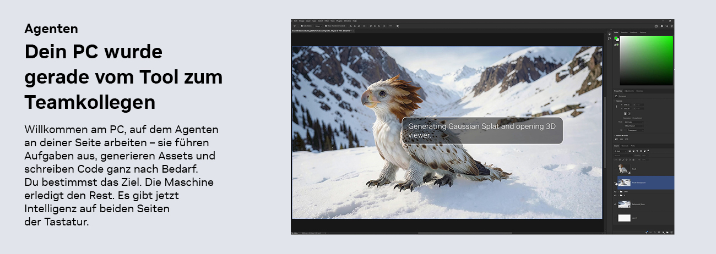Click the gear settings icon in options bar
The width and height of the screenshot is (716, 254).
coord(398,26)
